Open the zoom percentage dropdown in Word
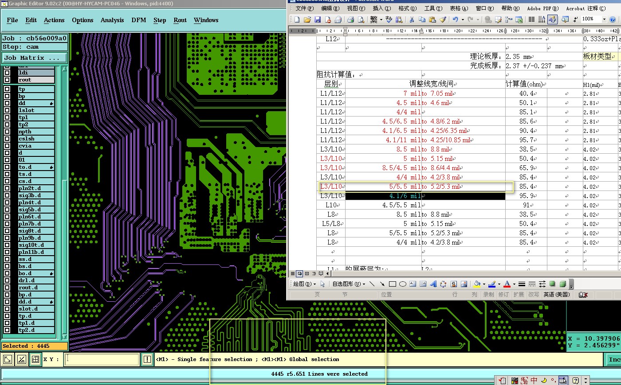 [x=604, y=19]
